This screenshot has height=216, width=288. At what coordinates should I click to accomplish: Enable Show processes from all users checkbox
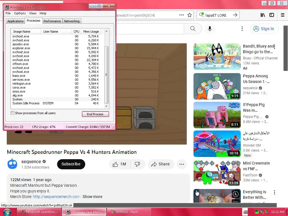pyautogui.click(x=12, y=113)
